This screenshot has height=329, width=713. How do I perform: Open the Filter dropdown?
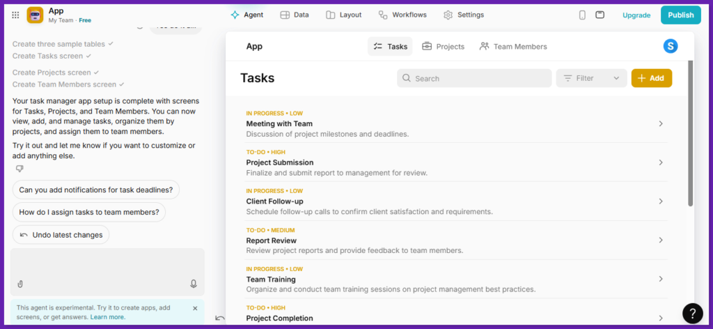tap(591, 78)
